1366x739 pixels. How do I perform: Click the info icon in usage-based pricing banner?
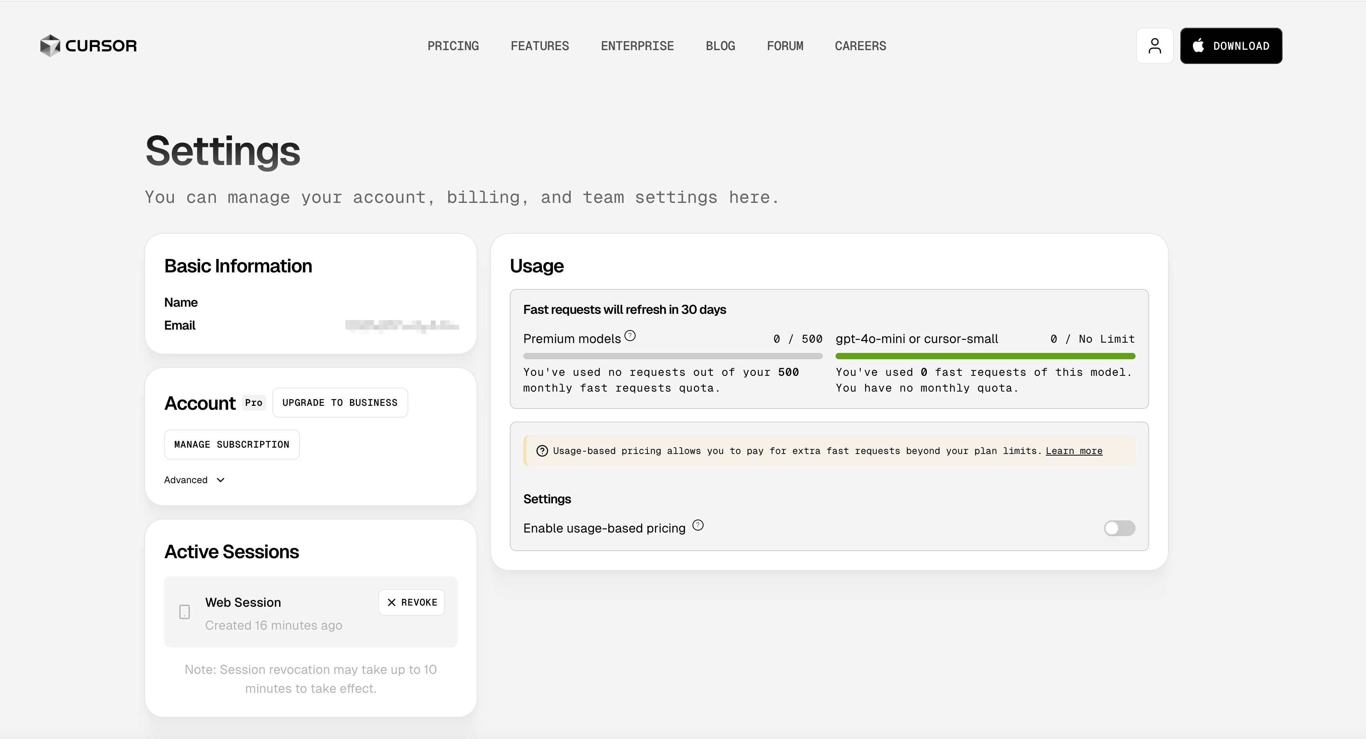(542, 451)
